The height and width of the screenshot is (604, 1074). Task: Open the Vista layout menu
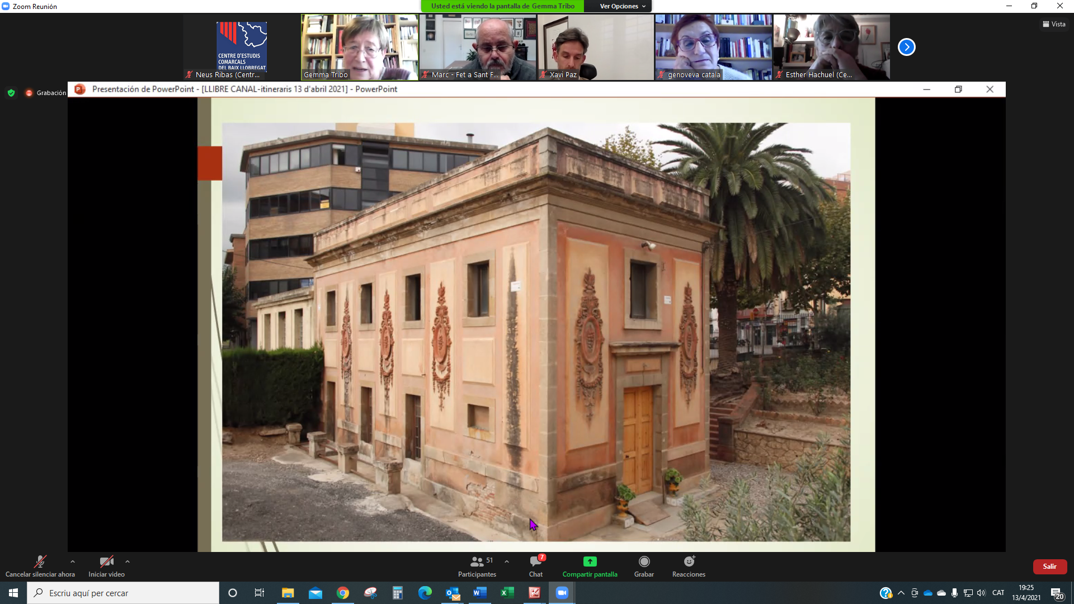(x=1054, y=24)
